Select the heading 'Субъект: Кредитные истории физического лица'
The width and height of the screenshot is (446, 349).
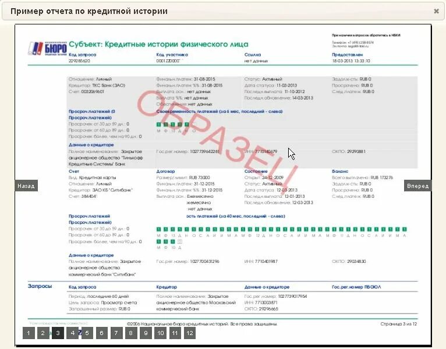click(158, 44)
